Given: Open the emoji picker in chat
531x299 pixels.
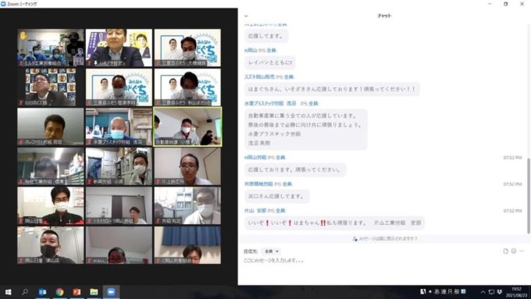Looking at the screenshot, I should (x=514, y=251).
